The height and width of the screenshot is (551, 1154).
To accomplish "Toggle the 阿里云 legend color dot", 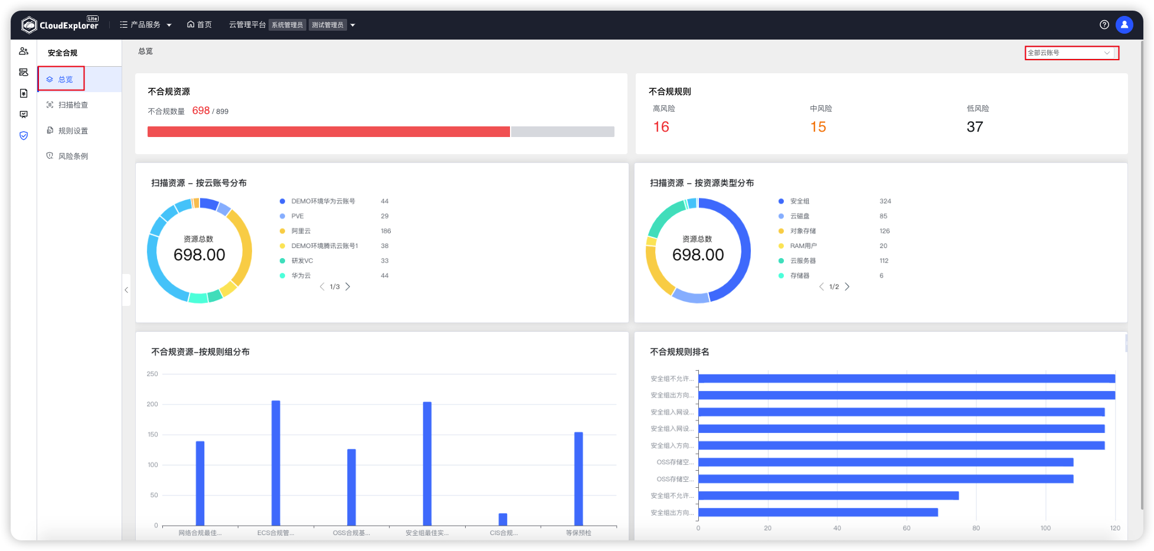I will point(282,231).
